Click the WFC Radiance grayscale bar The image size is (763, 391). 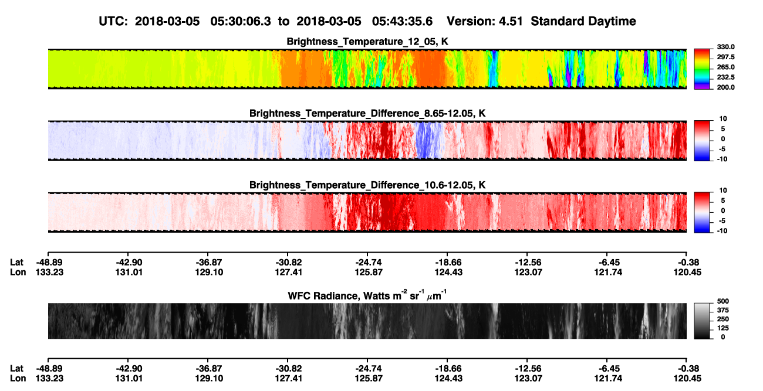(702, 321)
